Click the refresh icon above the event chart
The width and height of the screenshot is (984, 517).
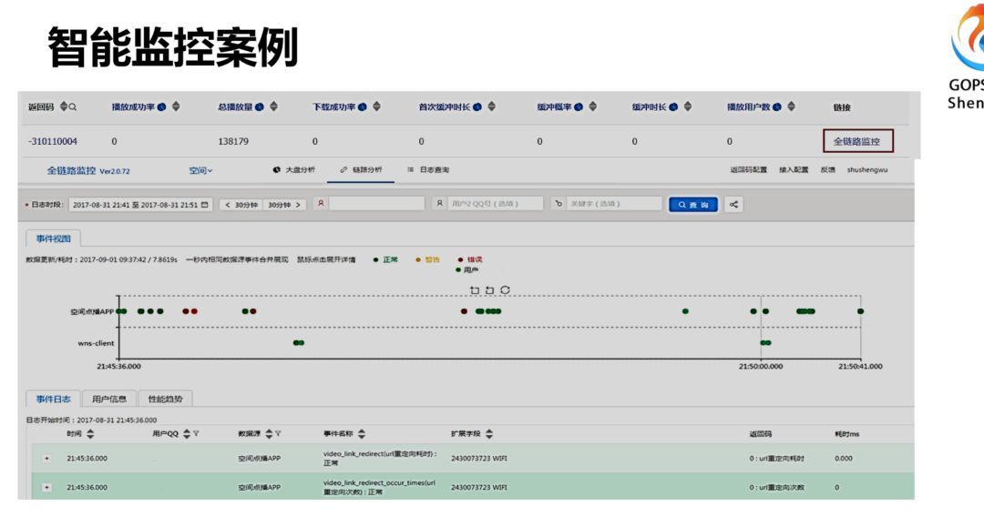click(x=505, y=289)
